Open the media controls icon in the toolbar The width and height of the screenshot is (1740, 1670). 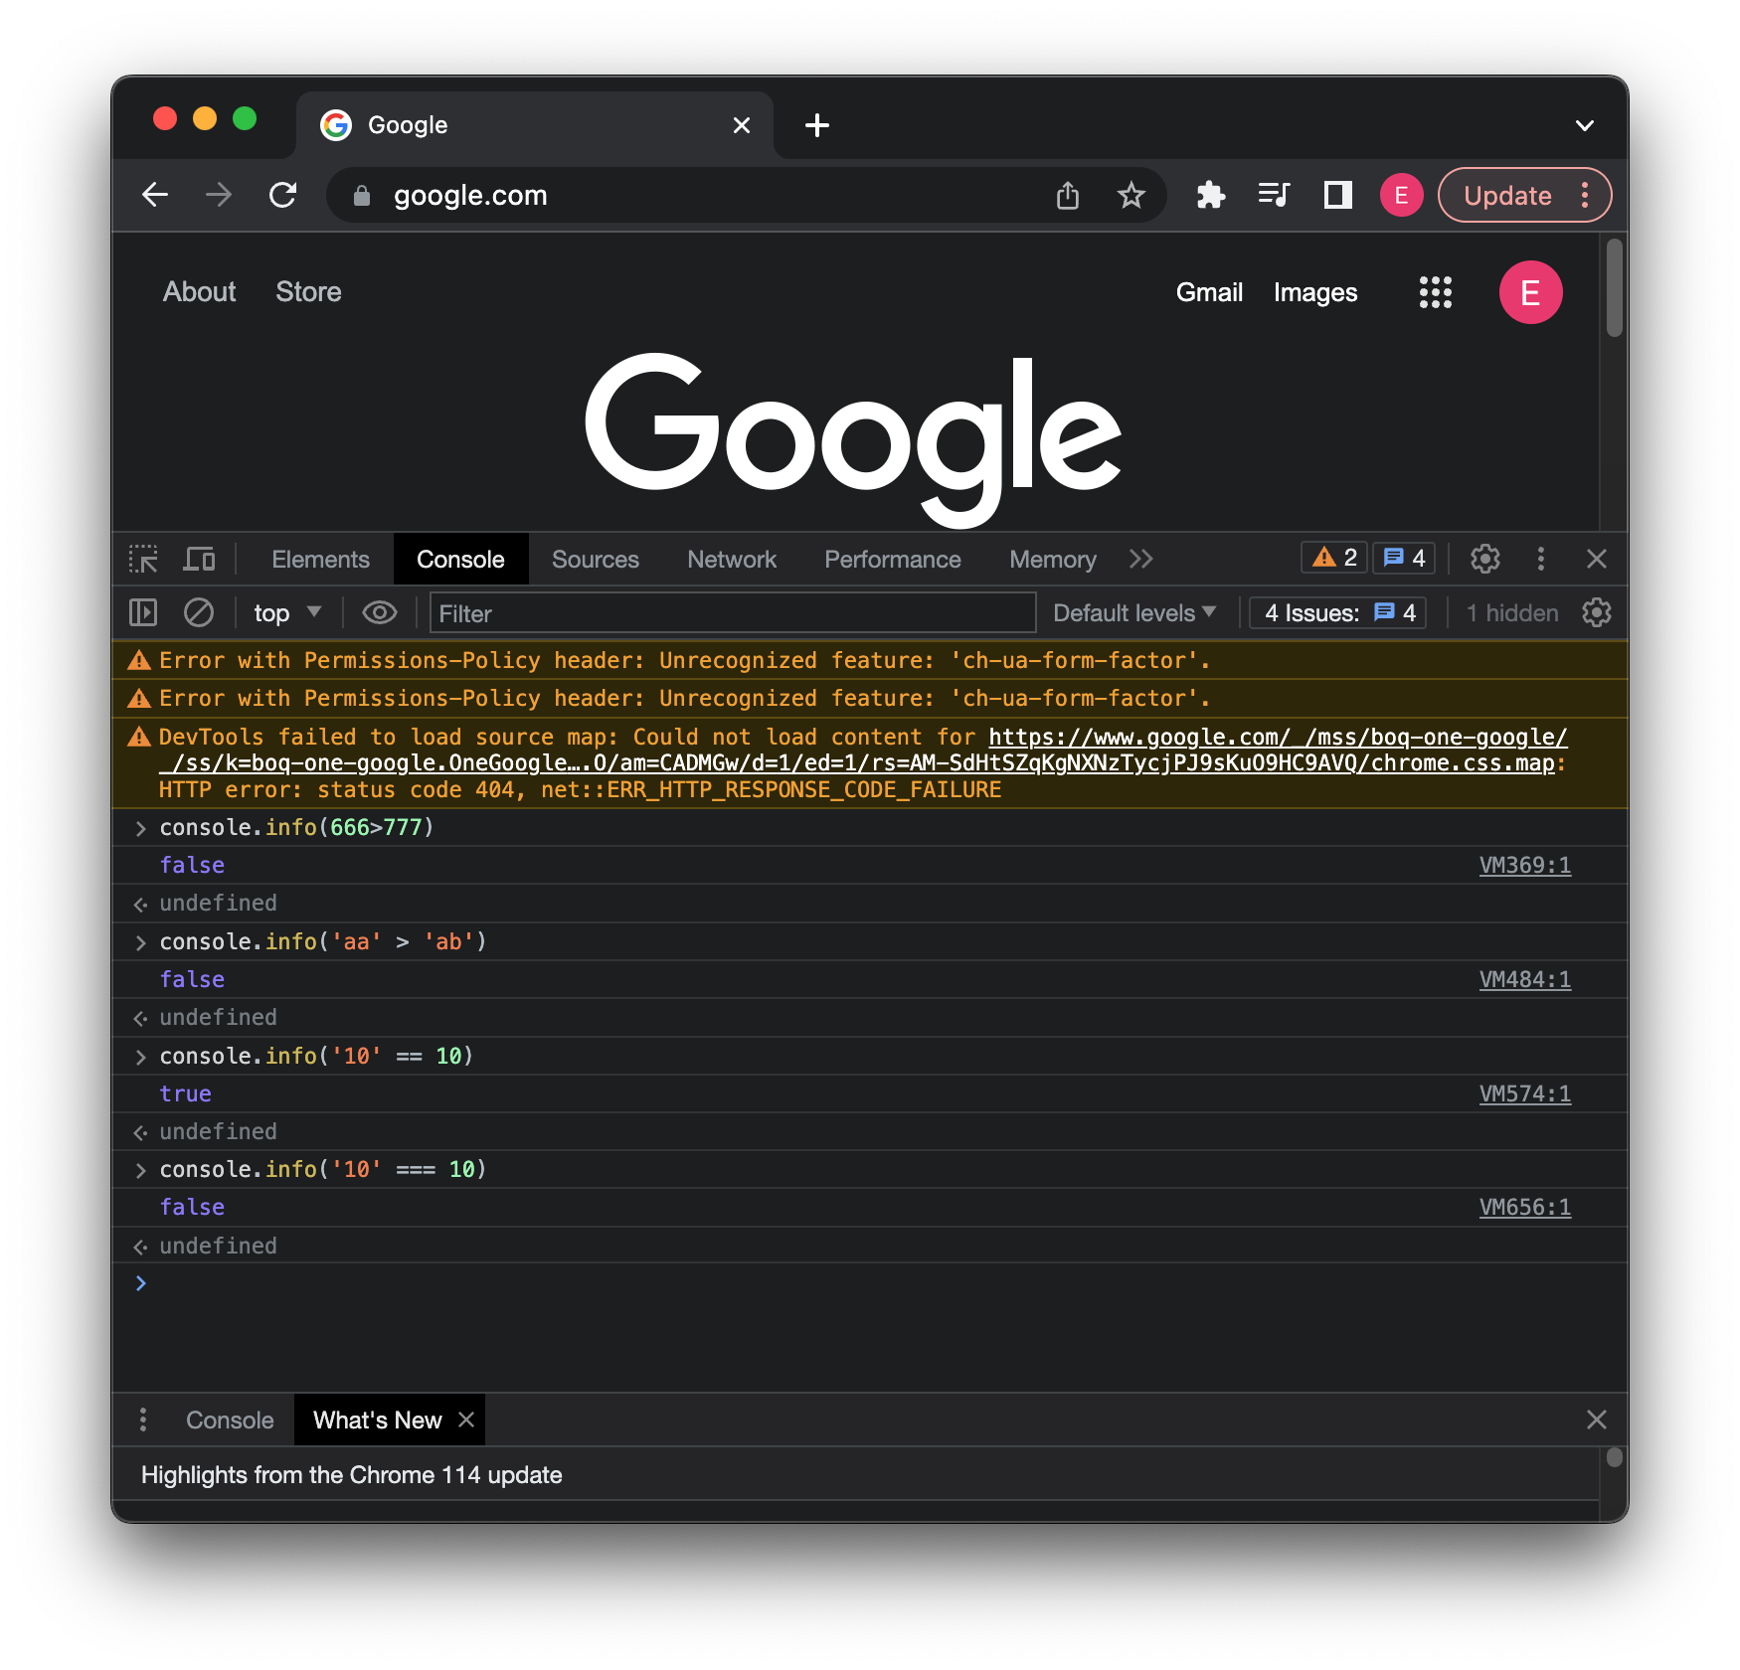point(1274,195)
